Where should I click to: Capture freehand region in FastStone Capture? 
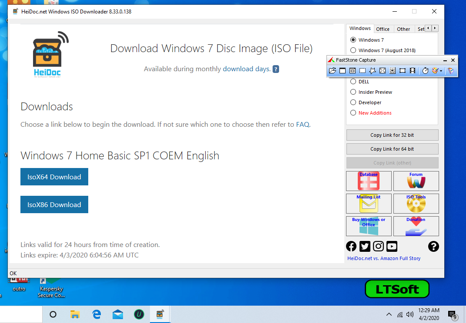click(373, 71)
